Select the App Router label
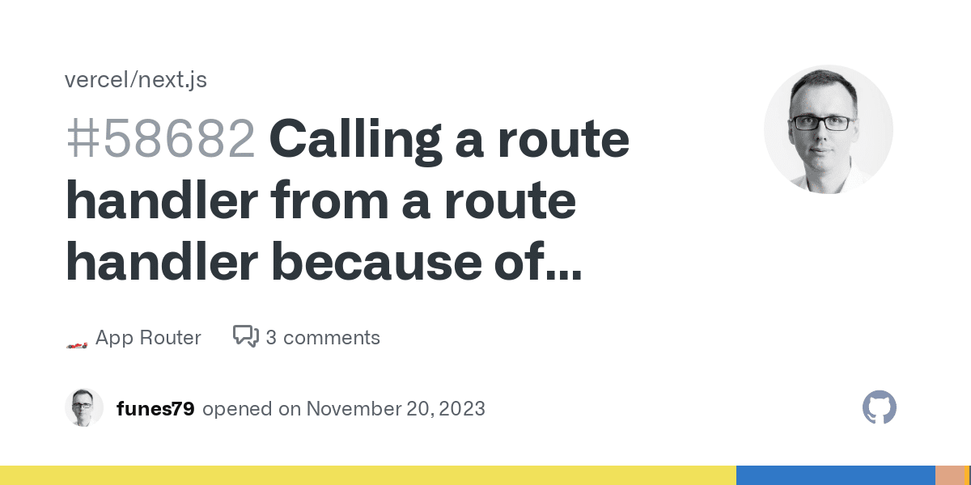The height and width of the screenshot is (485, 971). (x=148, y=338)
